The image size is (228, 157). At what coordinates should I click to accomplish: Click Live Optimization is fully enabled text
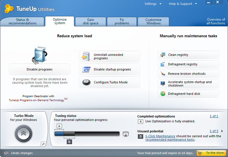(x=170, y=121)
